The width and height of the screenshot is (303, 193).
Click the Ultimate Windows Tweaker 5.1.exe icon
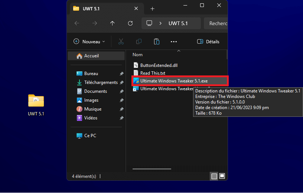coord(136,81)
